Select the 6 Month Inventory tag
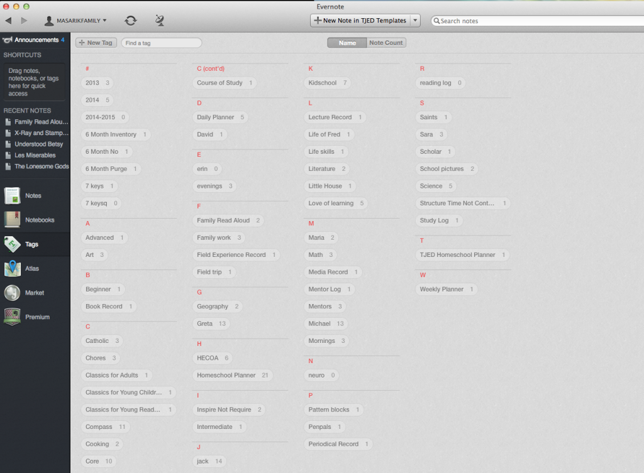The height and width of the screenshot is (473, 644). (x=116, y=134)
